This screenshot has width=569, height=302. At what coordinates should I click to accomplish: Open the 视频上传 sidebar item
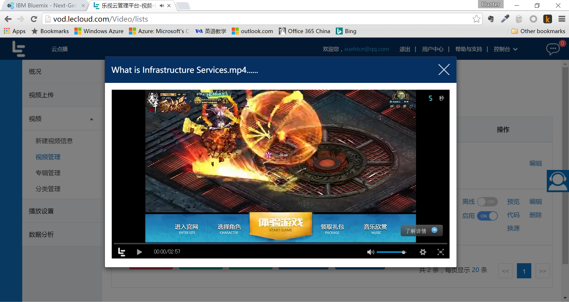[x=62, y=95]
